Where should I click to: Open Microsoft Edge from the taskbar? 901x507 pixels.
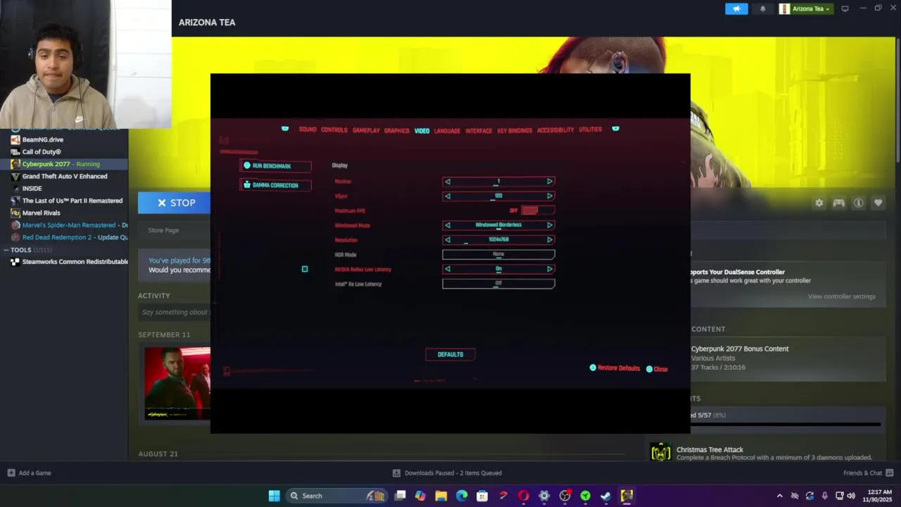[x=461, y=496]
